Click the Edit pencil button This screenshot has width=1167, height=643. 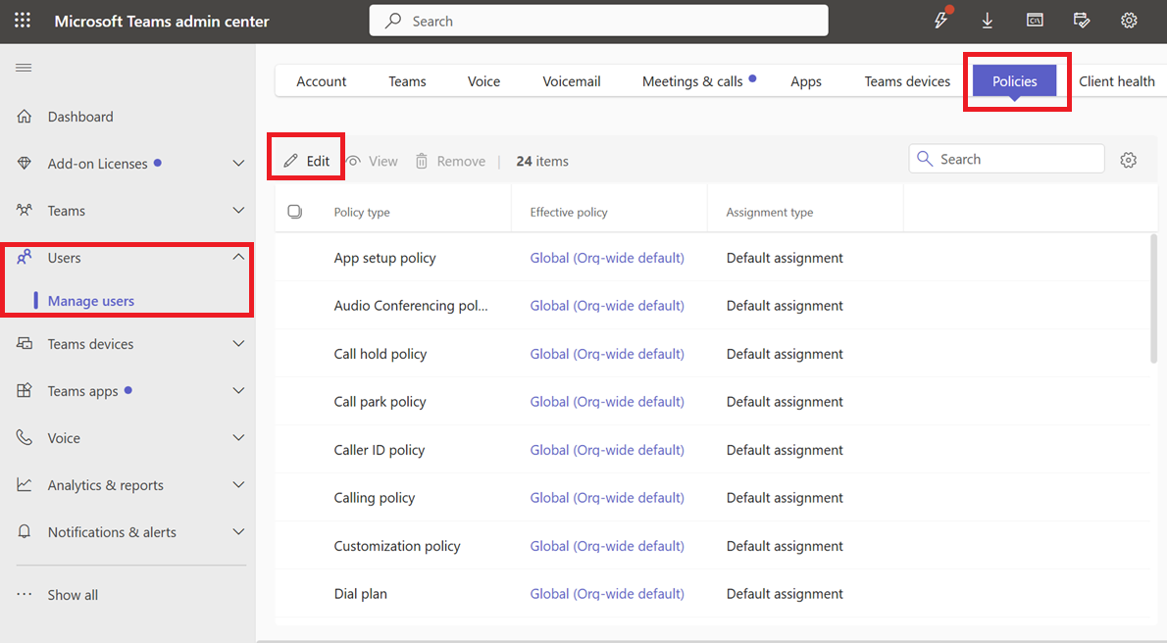[x=306, y=161]
